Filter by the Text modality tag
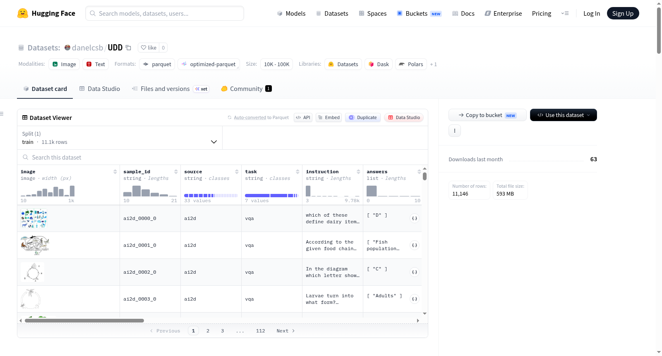Image resolution: width=662 pixels, height=356 pixels. (96, 64)
